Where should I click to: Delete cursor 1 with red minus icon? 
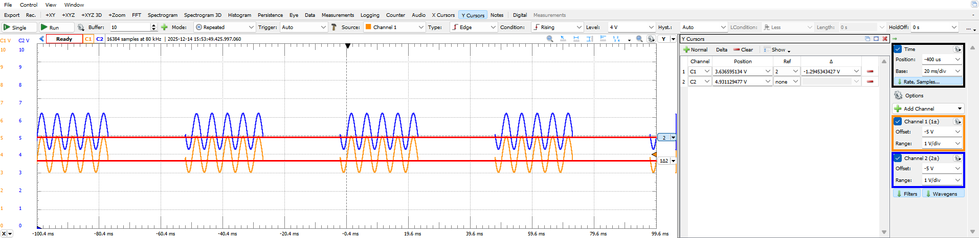point(870,71)
